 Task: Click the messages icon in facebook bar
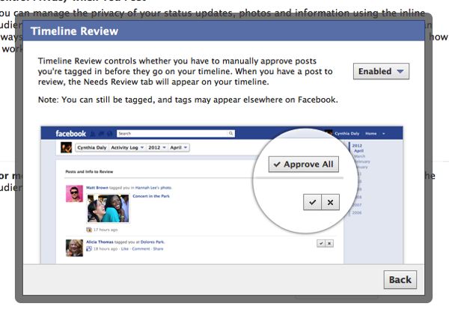(x=101, y=134)
